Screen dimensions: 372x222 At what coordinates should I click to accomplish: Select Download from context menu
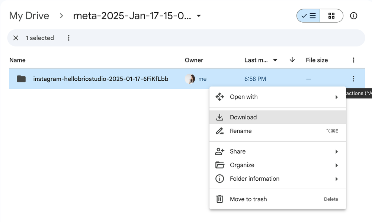tap(243, 117)
